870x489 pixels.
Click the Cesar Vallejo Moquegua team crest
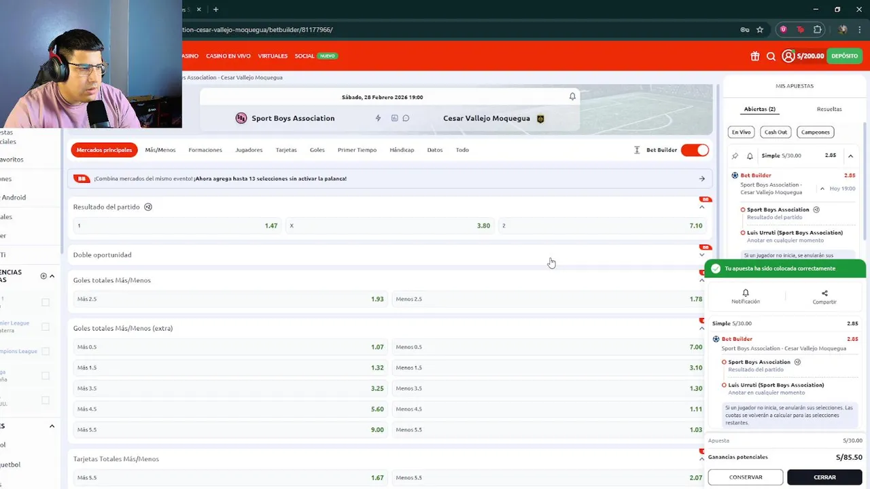[540, 118]
